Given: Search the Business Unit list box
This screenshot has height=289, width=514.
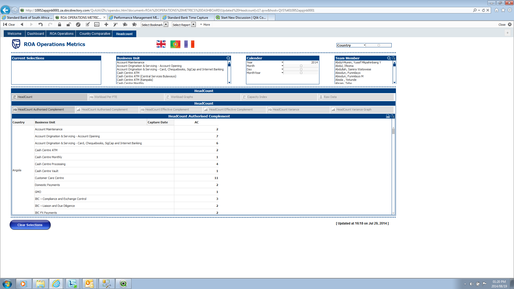Looking at the screenshot, I should [x=228, y=58].
